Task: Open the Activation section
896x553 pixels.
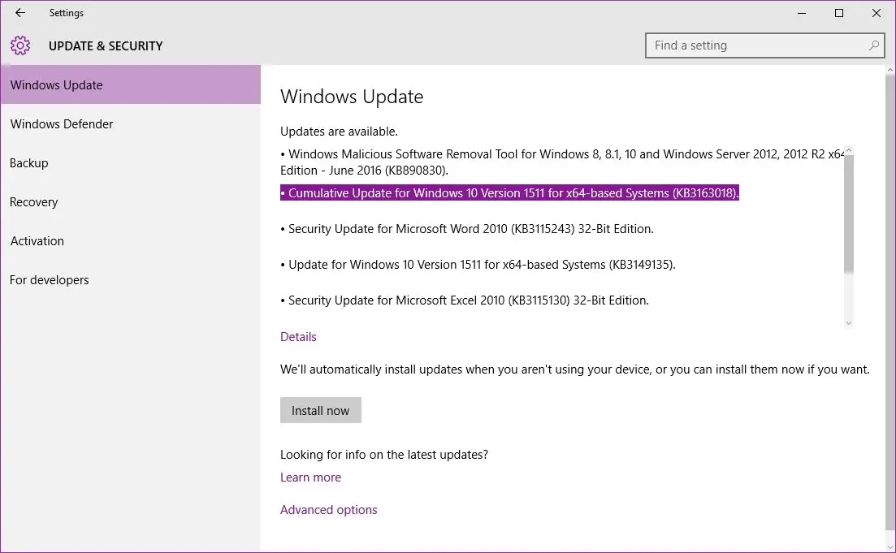Action: click(x=130, y=240)
